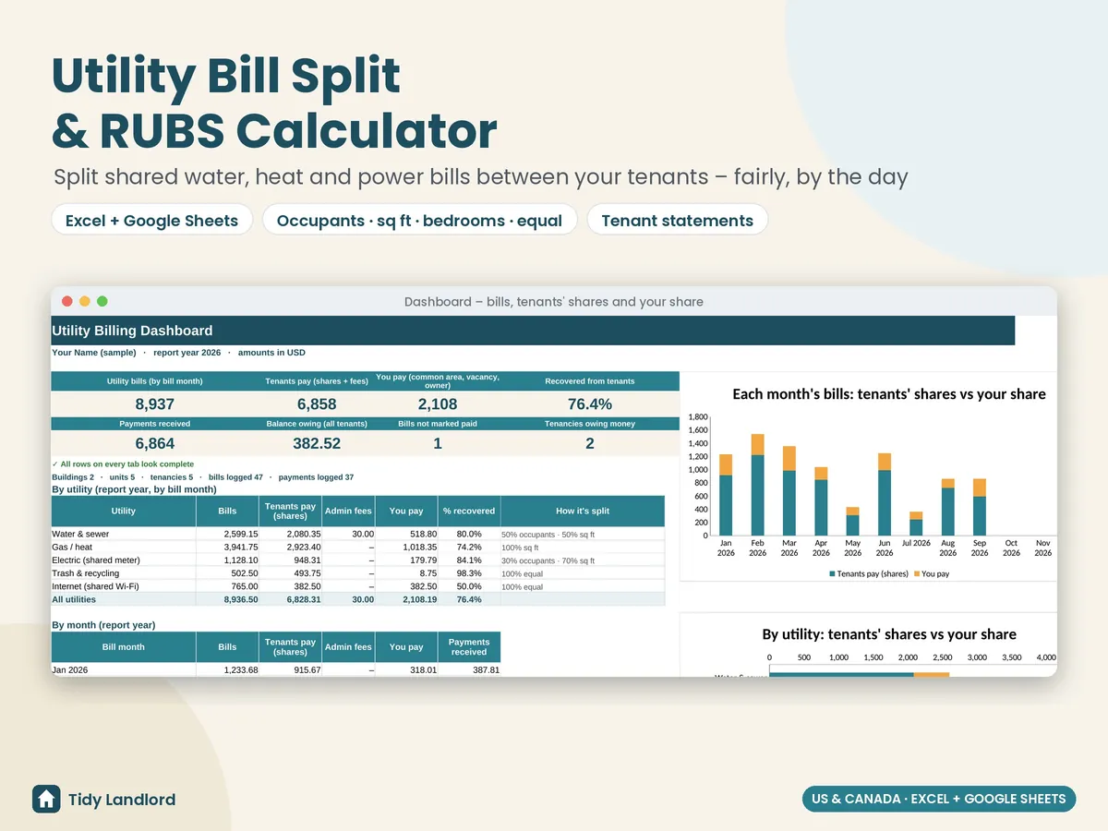1108x831 pixels.
Task: Click the "% recovered" column header
Action: click(468, 511)
